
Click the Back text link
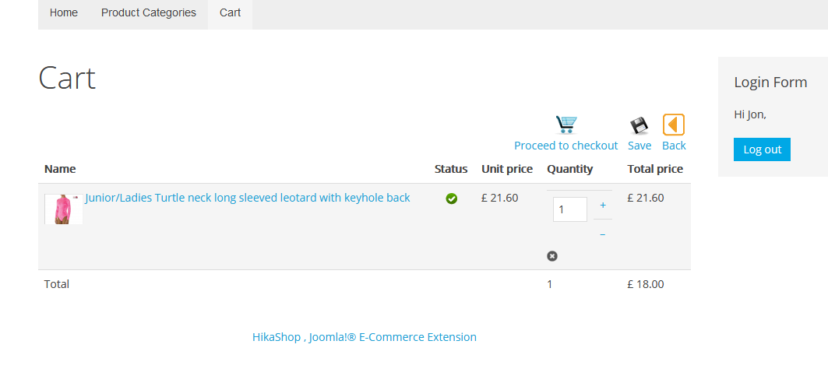[674, 146]
